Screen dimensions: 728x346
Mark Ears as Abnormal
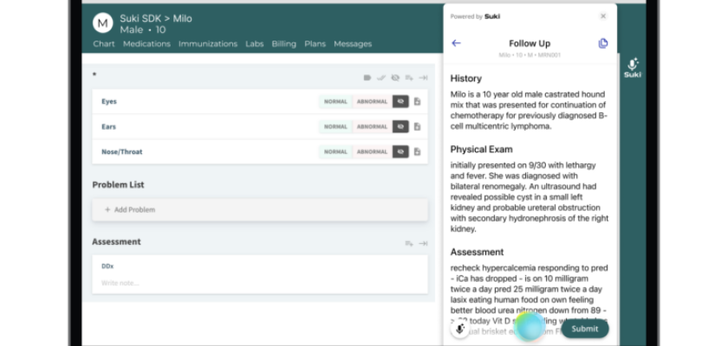pos(372,126)
